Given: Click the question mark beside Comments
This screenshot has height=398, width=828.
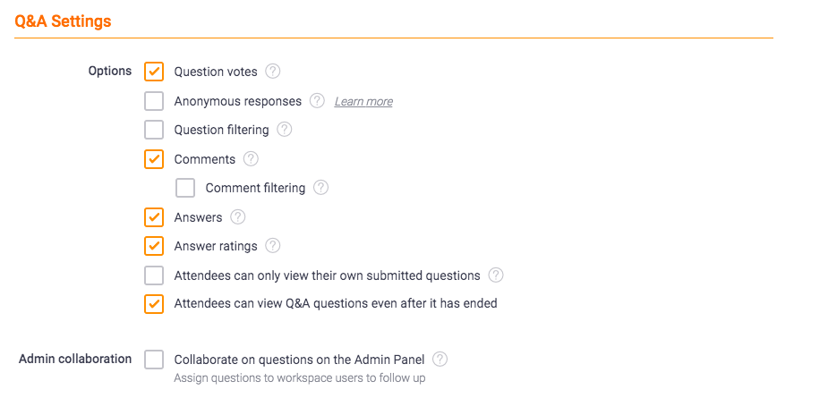Looking at the screenshot, I should click(x=251, y=159).
